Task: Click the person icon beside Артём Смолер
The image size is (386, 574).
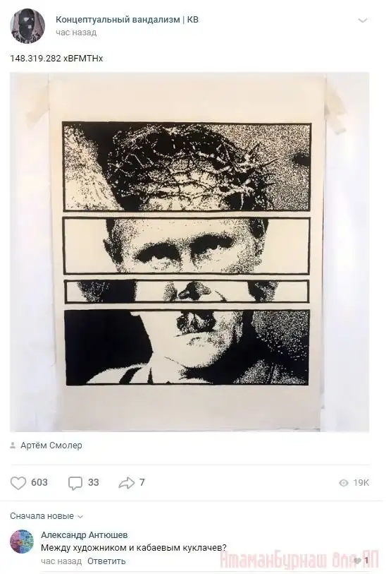Action: [x=13, y=446]
